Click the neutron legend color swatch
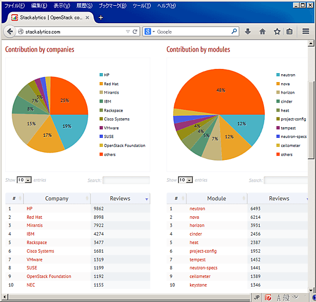The image size is (316, 302). pyautogui.click(x=278, y=75)
